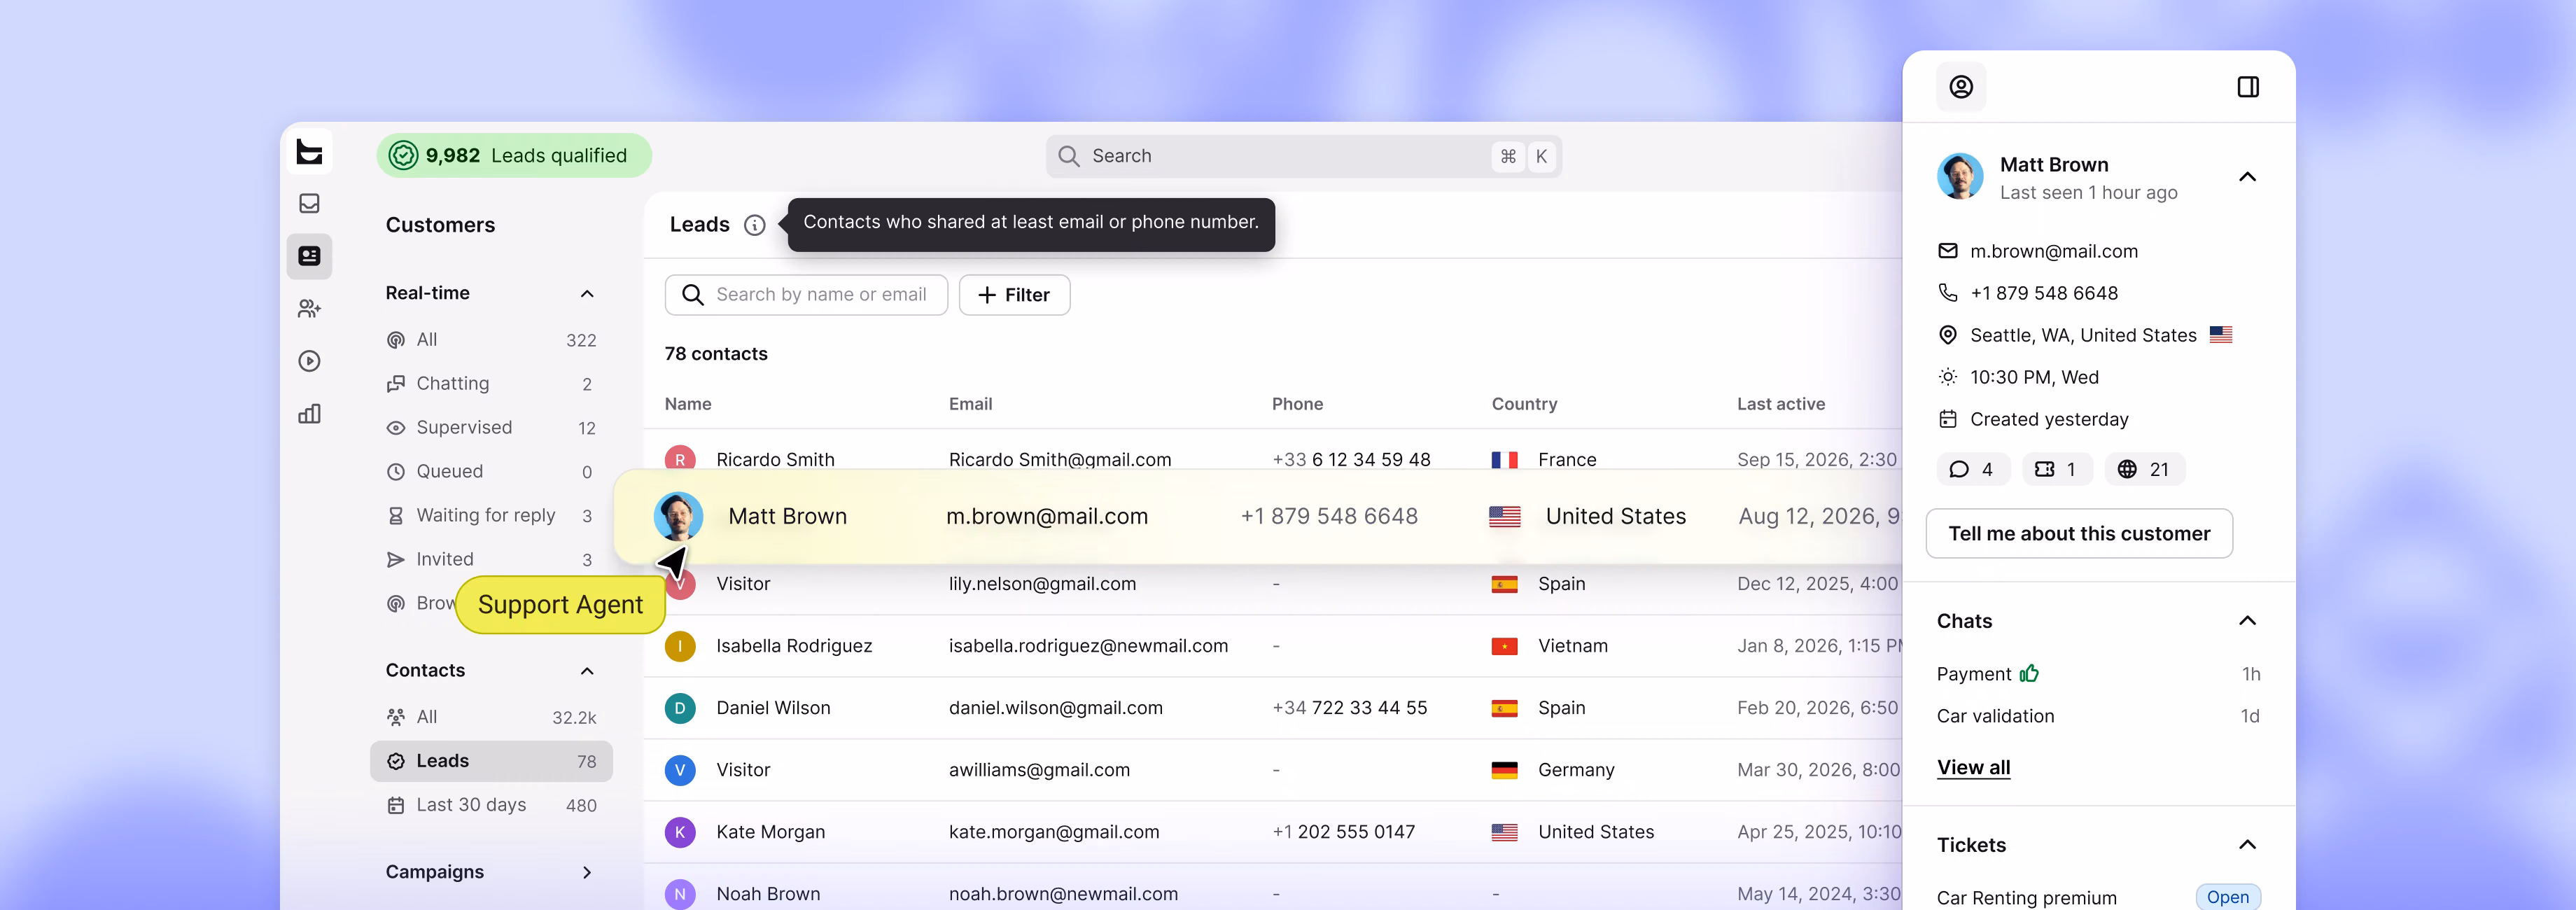Collapse the Real-time section
Image resolution: width=2576 pixels, height=910 pixels.
click(587, 293)
